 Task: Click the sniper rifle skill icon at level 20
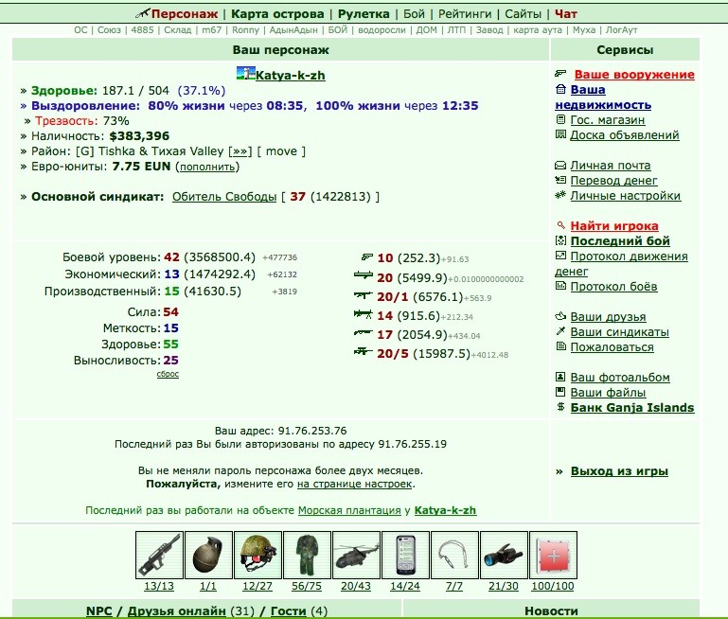pyautogui.click(x=364, y=275)
